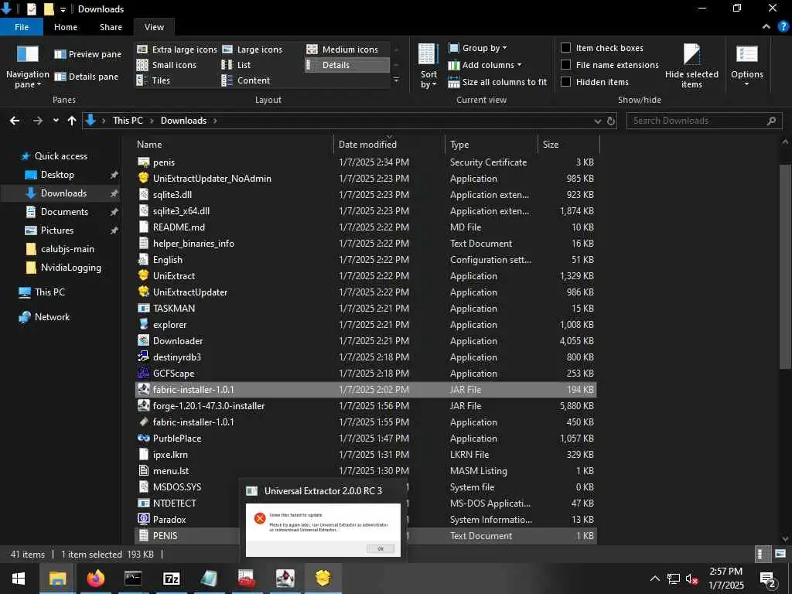Select the View ribbon tab
The height and width of the screenshot is (594, 792).
point(154,27)
